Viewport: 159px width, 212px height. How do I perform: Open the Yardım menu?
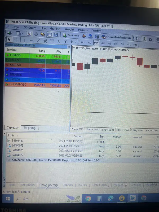point(97,30)
